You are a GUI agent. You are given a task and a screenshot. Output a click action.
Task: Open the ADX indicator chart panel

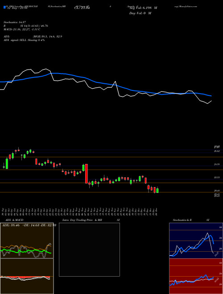[x=27, y=241]
